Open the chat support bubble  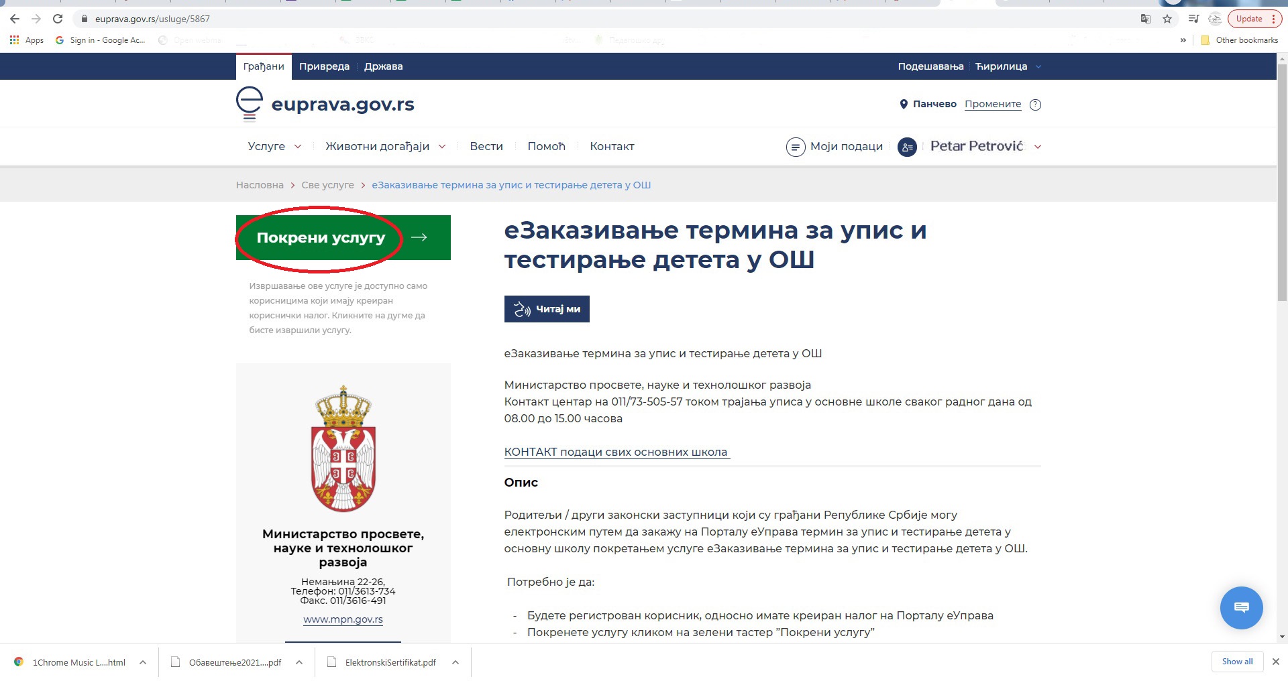1241,607
